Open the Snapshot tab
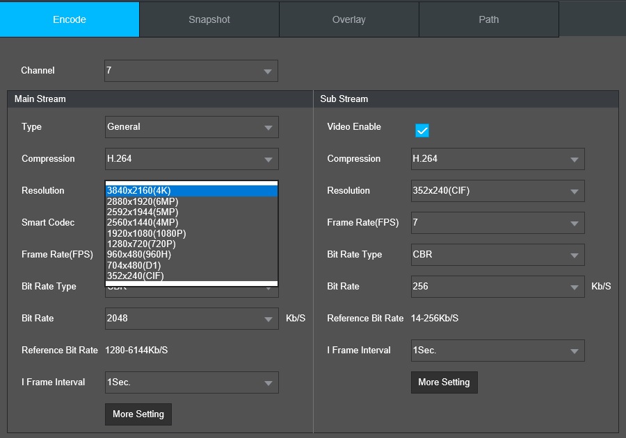The width and height of the screenshot is (626, 438). tap(209, 19)
